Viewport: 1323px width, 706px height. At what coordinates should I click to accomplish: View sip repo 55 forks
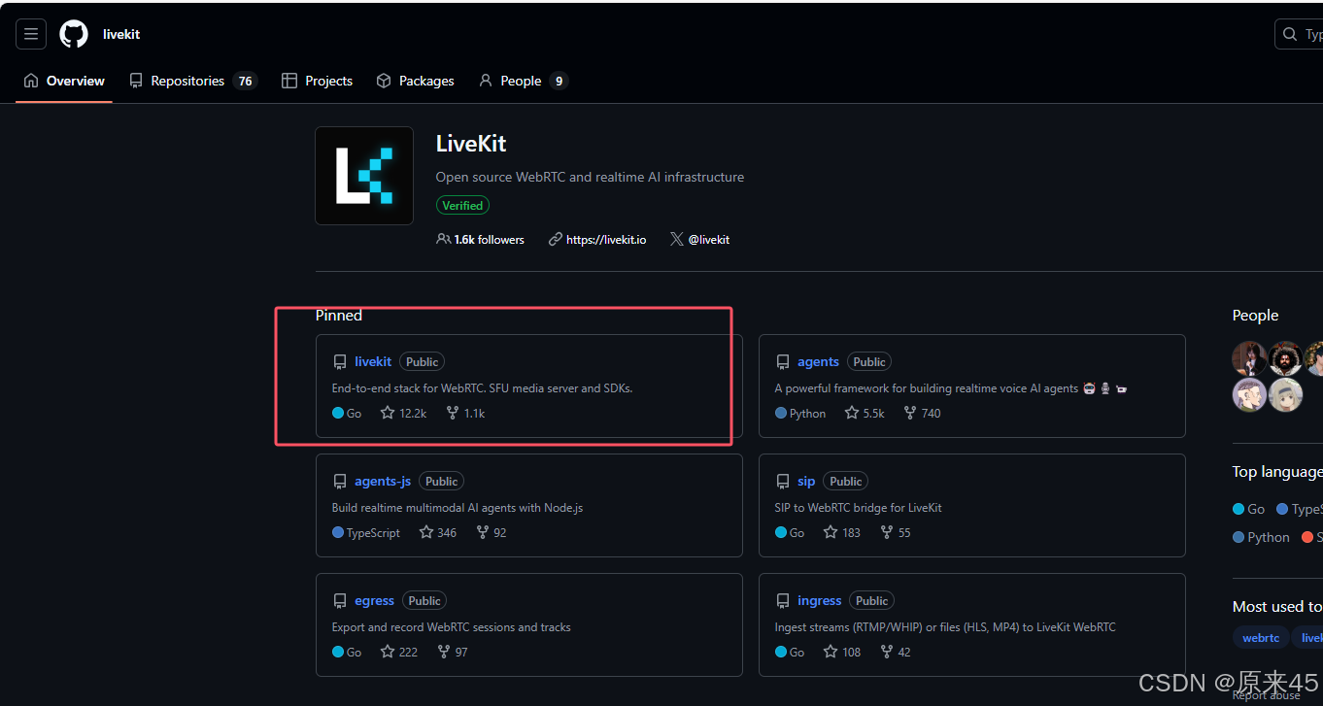pos(896,532)
